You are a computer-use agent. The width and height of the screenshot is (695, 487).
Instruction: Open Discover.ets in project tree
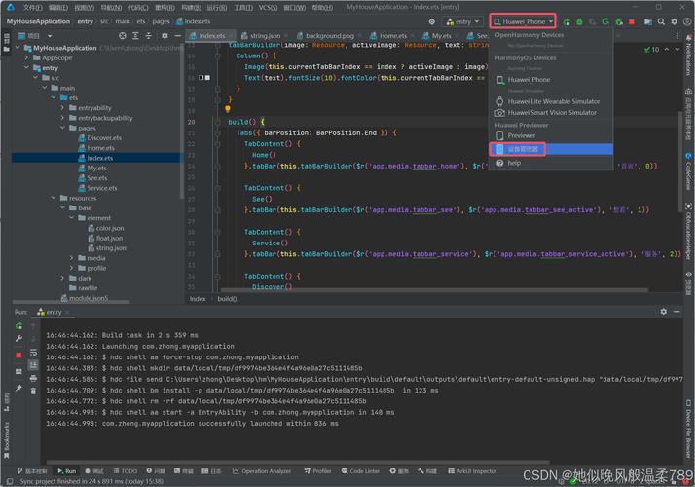click(x=104, y=138)
